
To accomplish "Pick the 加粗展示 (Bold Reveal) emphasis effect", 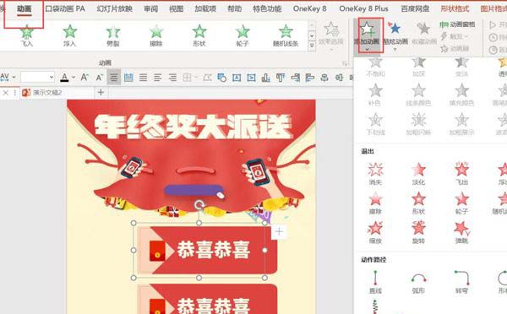I will [x=461, y=124].
